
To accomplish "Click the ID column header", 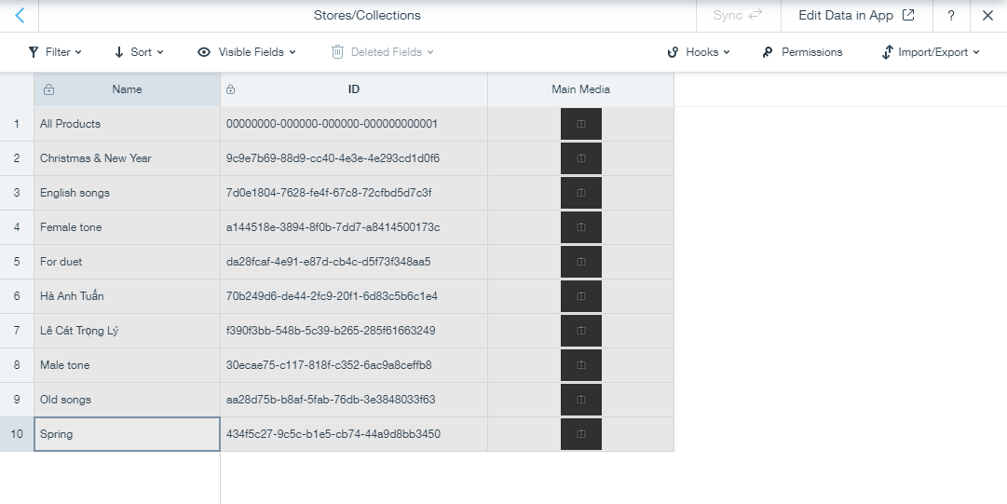I will [x=354, y=89].
